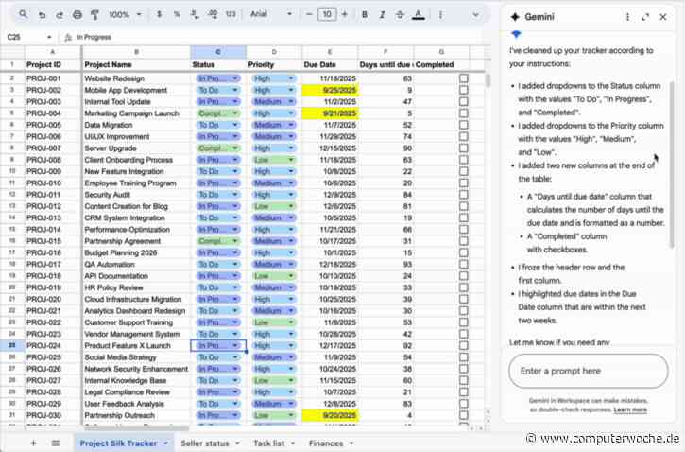This screenshot has width=685, height=452.
Task: Click the formula fx icon
Action: point(68,38)
